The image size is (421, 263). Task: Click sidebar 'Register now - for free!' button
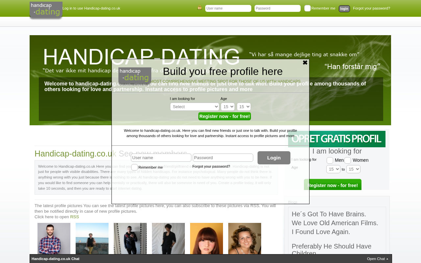333,185
